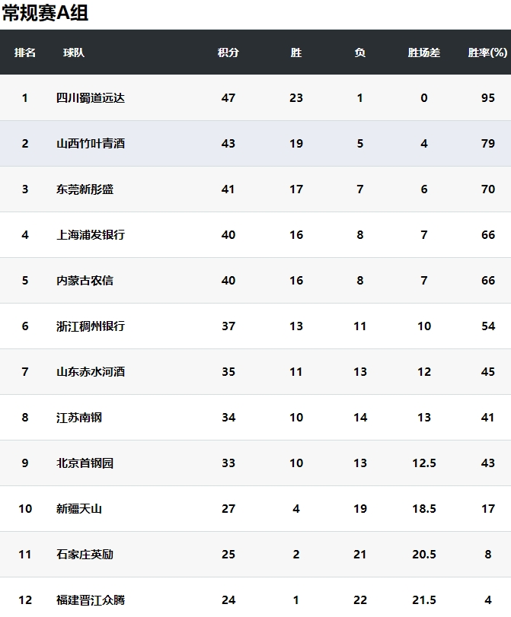This screenshot has width=511, height=617.
Task: Open team 山西竹叶青酒
Action: pos(90,143)
